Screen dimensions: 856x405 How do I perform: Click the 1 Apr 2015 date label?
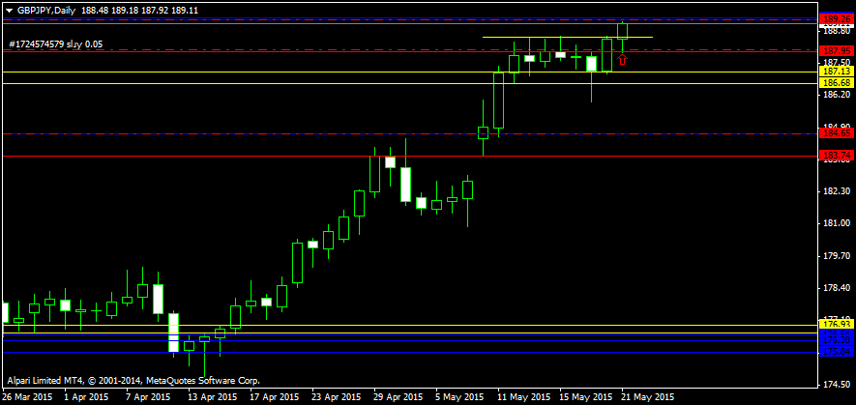tap(86, 397)
